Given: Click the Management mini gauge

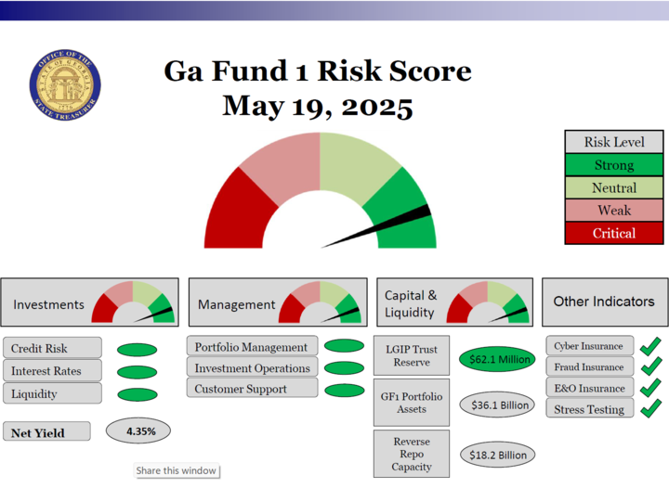Looking at the screenshot, I should (320, 302).
